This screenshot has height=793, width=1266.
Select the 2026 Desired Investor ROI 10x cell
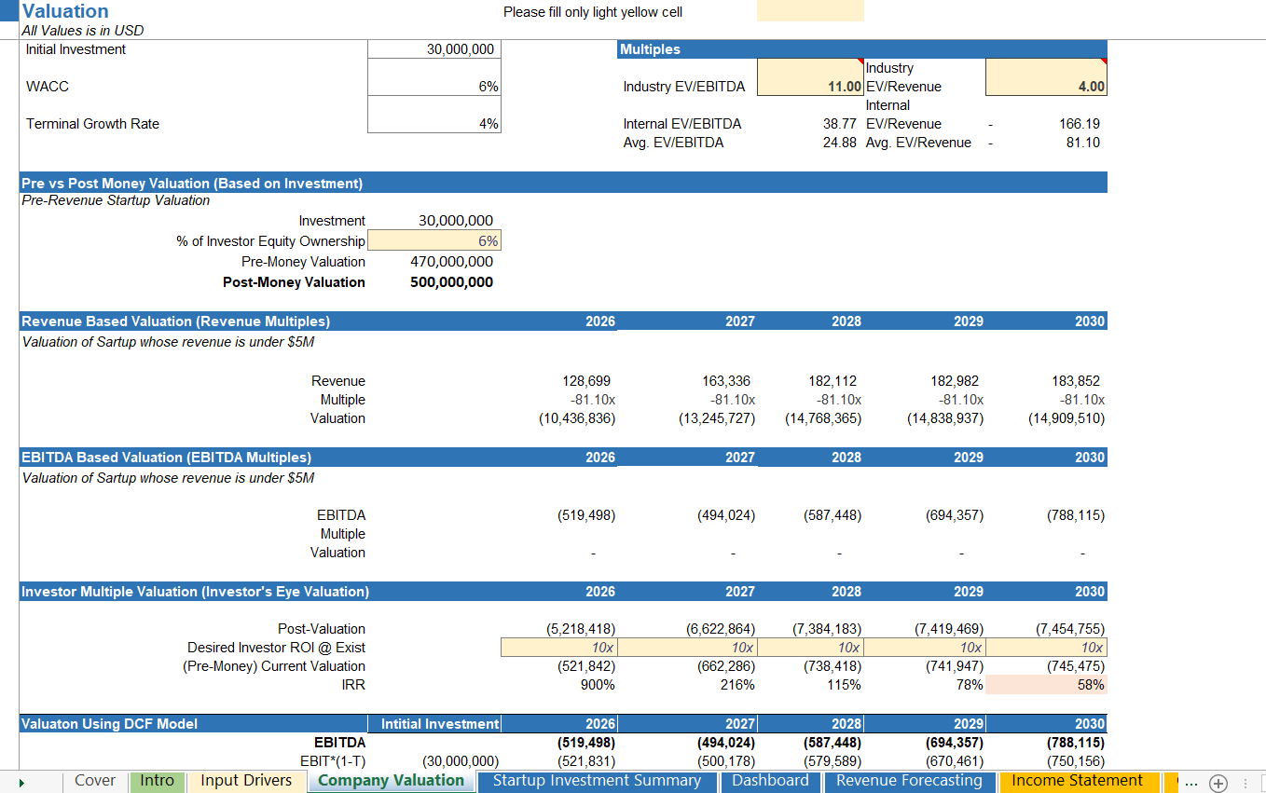[559, 647]
